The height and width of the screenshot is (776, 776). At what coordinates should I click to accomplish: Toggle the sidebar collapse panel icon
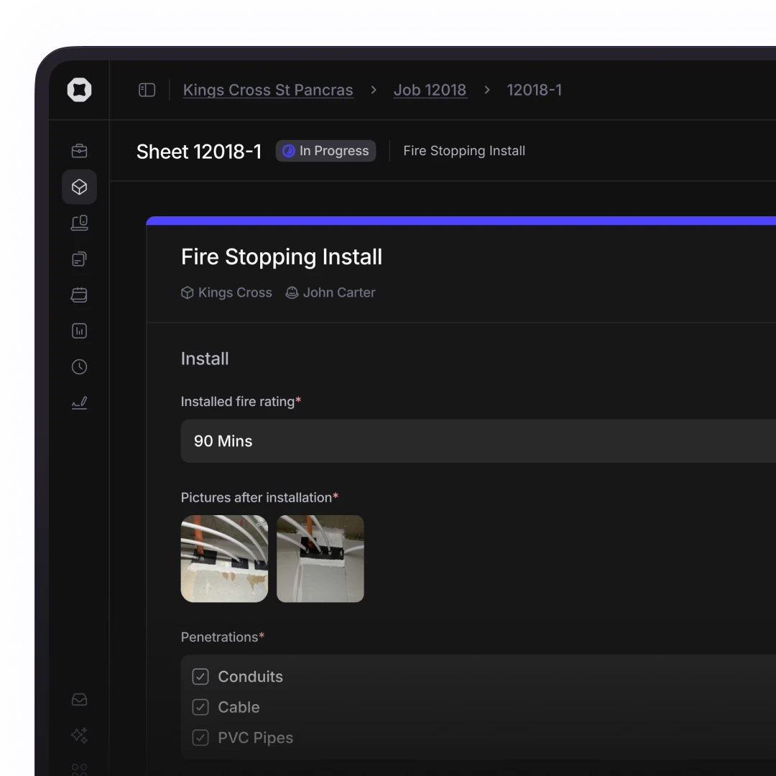click(x=147, y=90)
